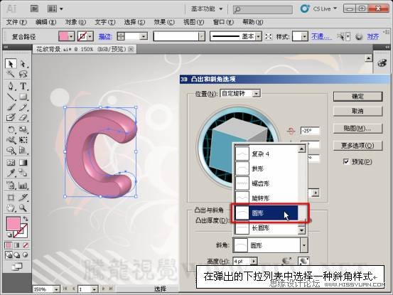Select the Scale tool
The width and height of the screenshot is (393, 295).
[x=23, y=129]
